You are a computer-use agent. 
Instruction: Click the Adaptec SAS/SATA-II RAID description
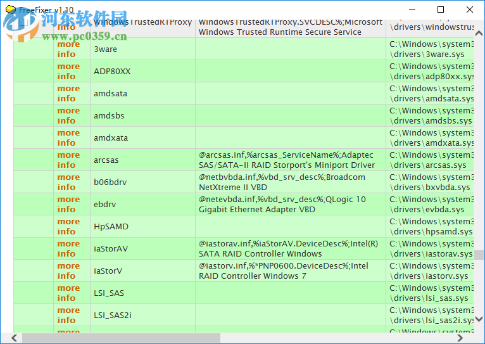287,160
